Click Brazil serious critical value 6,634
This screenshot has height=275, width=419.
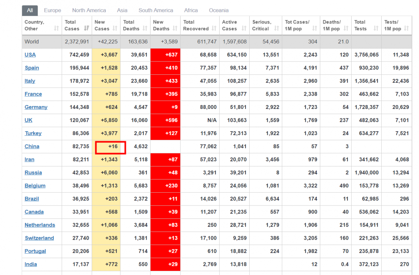pyautogui.click(x=272, y=199)
